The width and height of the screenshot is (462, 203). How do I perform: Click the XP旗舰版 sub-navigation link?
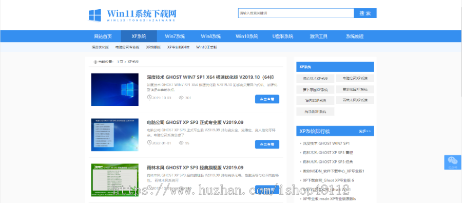tap(153, 47)
